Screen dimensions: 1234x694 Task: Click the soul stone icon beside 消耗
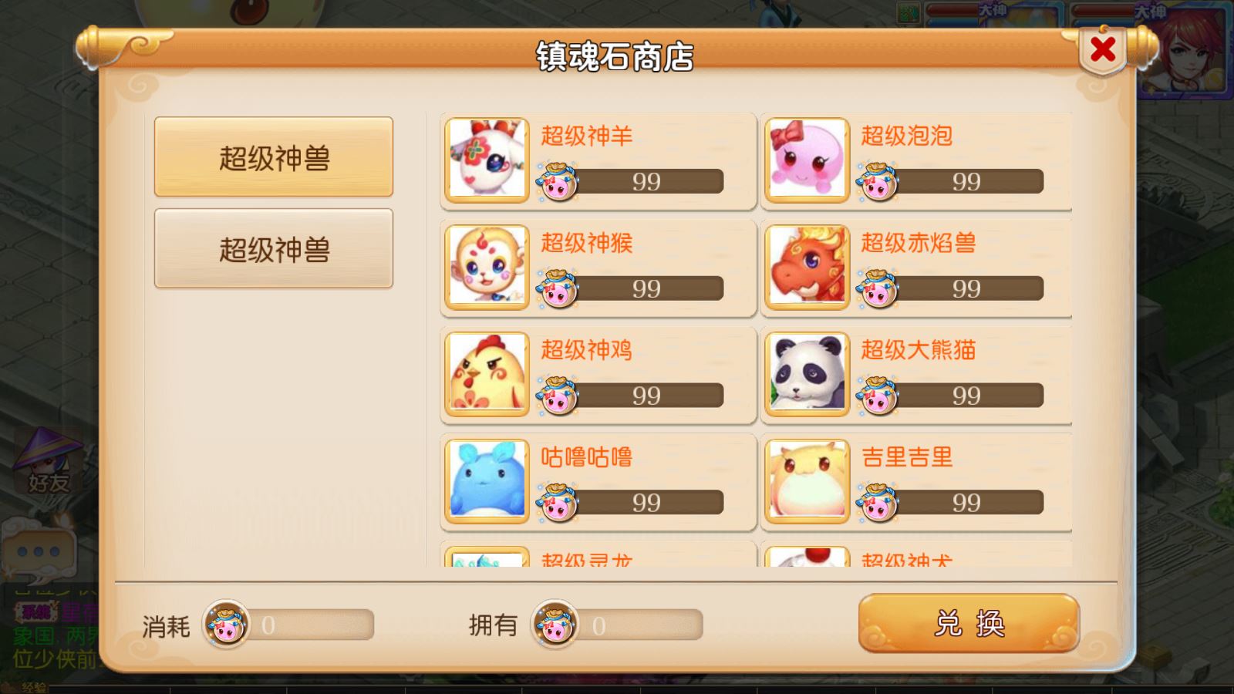(x=226, y=624)
